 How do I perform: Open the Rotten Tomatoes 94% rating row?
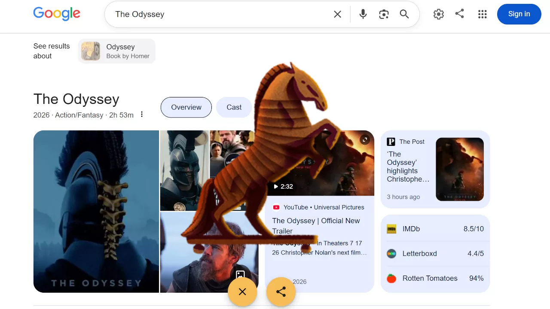(435, 279)
